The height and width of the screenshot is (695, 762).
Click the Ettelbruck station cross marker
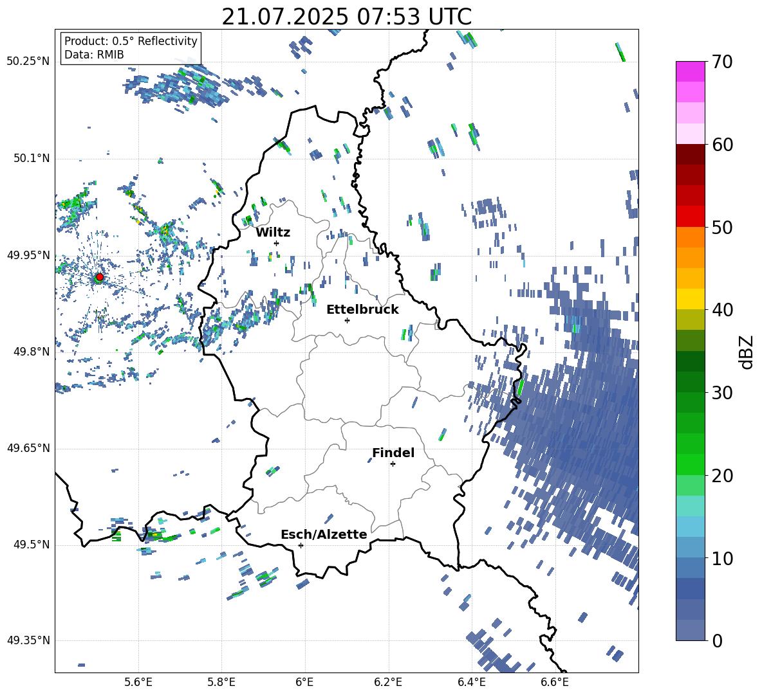[347, 320]
